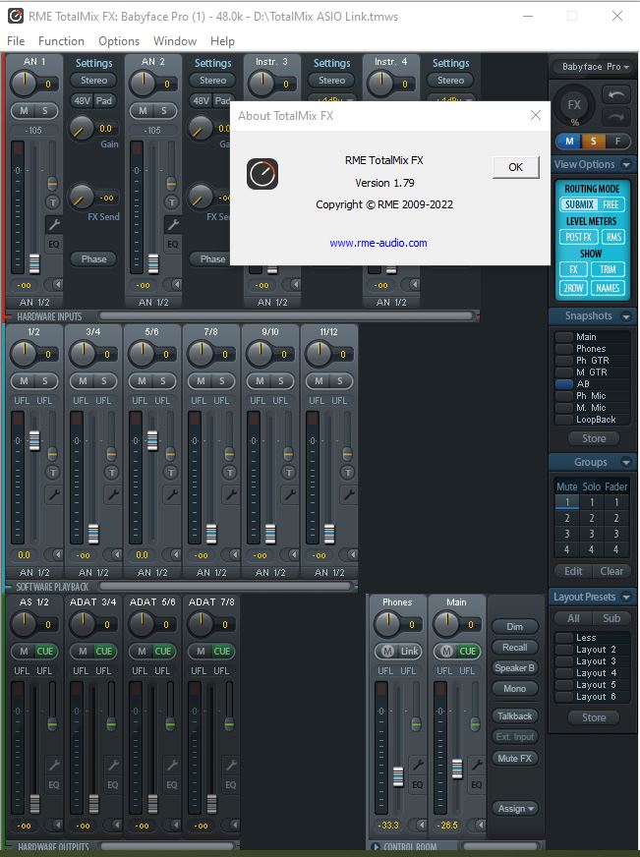Click the AN 1 Gain knob
640x857 pixels.
(82, 129)
